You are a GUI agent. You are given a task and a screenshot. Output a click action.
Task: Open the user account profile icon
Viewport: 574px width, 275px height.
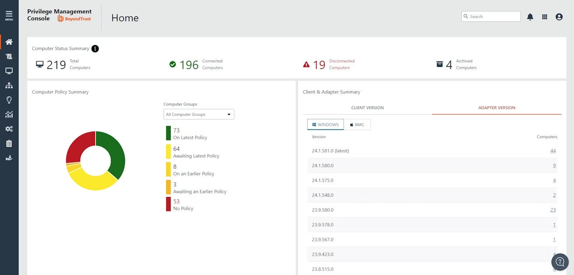point(559,17)
